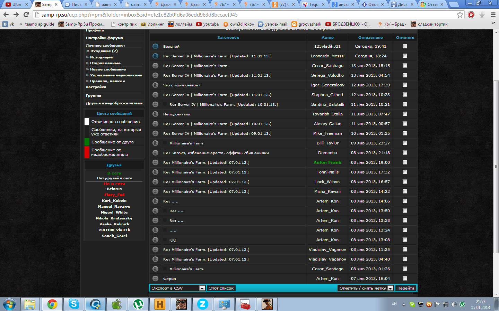The height and width of the screenshot is (311, 499).
Task: Open Skype from the taskbar
Action: 73,304
